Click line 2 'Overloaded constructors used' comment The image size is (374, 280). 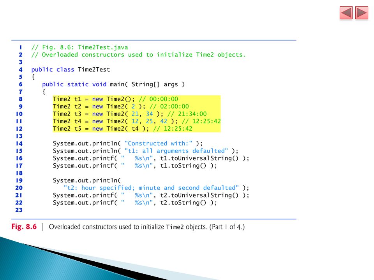138,54
